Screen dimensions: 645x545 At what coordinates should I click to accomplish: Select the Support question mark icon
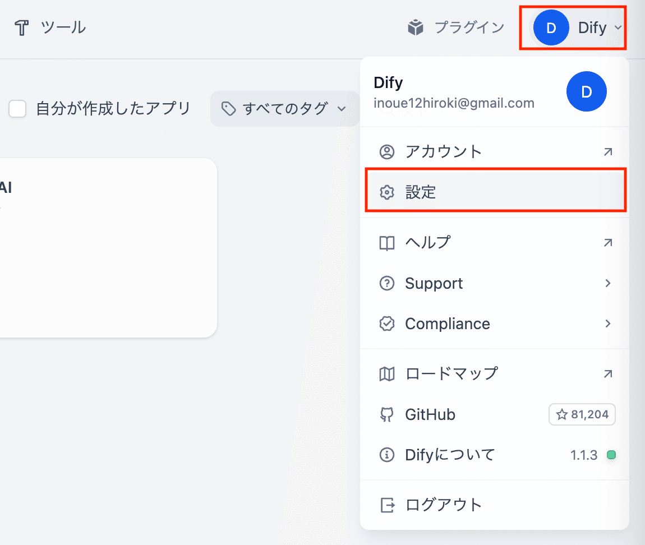(387, 283)
